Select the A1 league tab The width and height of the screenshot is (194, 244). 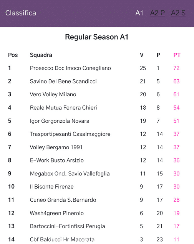click(139, 13)
